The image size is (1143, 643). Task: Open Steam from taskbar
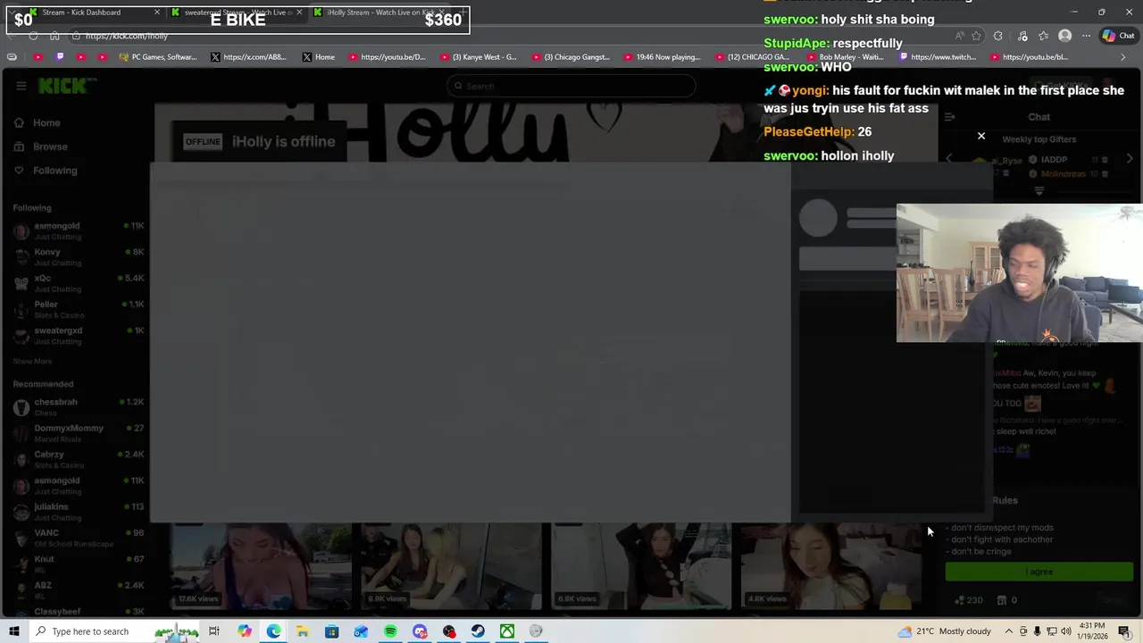(x=478, y=631)
